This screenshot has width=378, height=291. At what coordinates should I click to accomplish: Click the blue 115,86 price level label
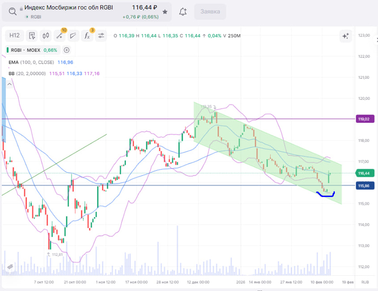(x=362, y=185)
